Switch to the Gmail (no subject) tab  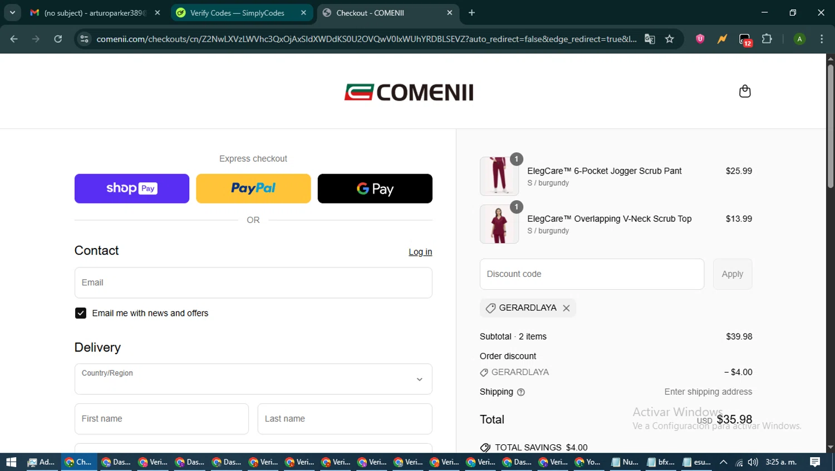pos(95,13)
